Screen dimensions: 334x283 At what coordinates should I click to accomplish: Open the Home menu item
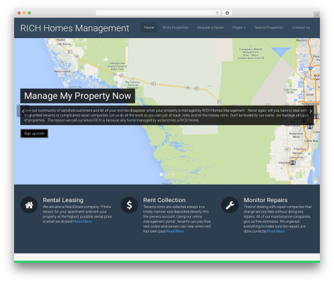[149, 27]
